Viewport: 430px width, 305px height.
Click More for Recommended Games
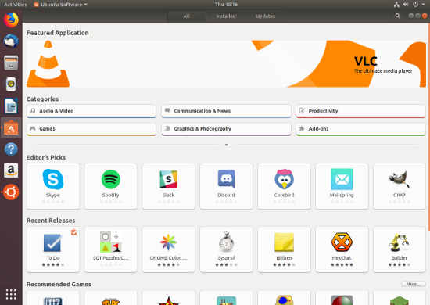point(414,284)
